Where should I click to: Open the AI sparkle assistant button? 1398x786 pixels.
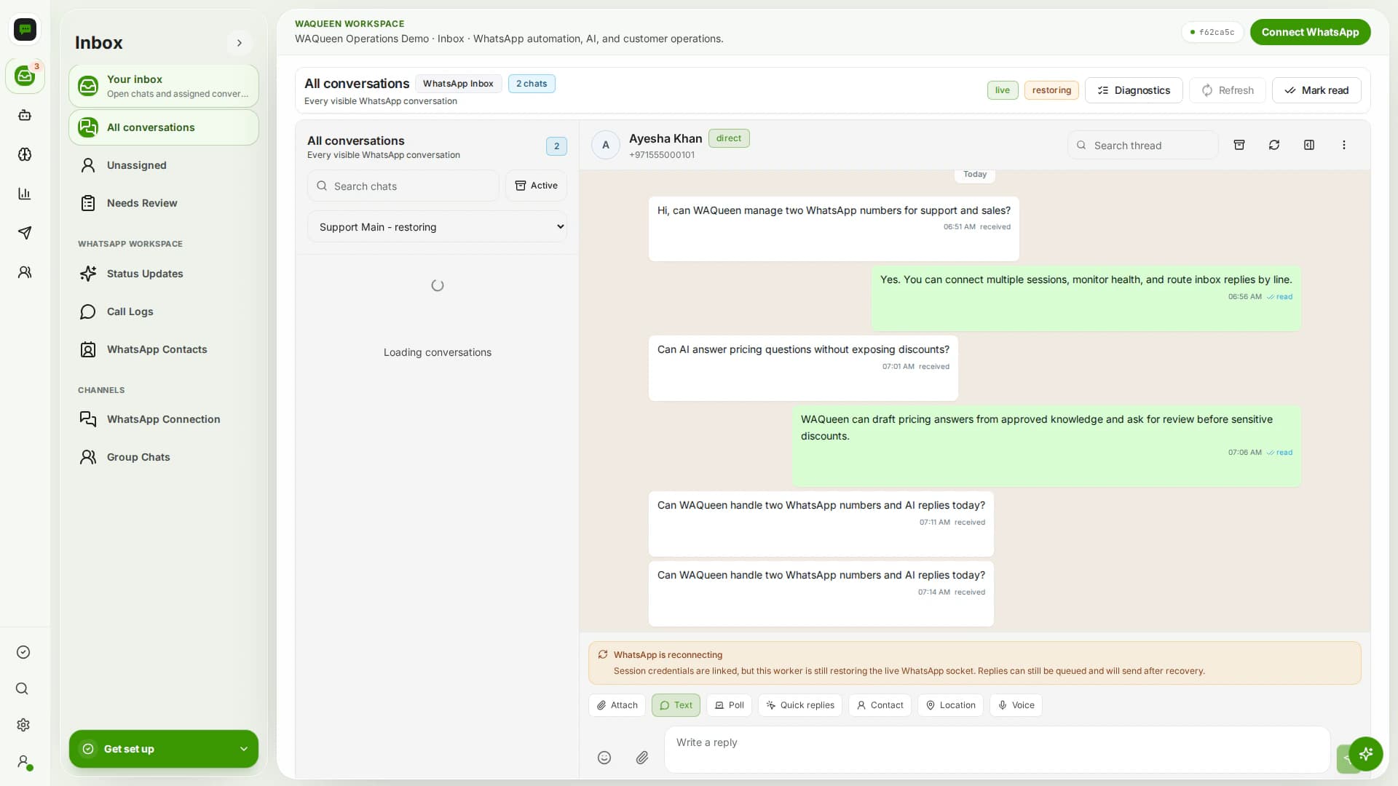[x=1365, y=754]
